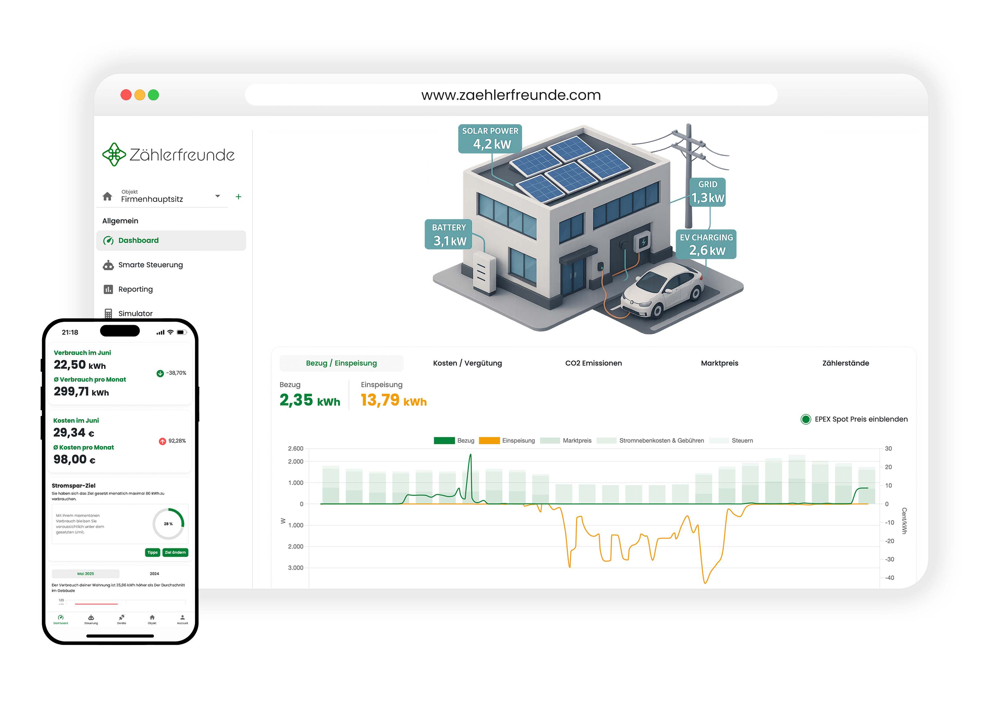Click the Einspeisung value 13,79 kWh
Image resolution: width=1002 pixels, height=723 pixels.
(x=394, y=400)
